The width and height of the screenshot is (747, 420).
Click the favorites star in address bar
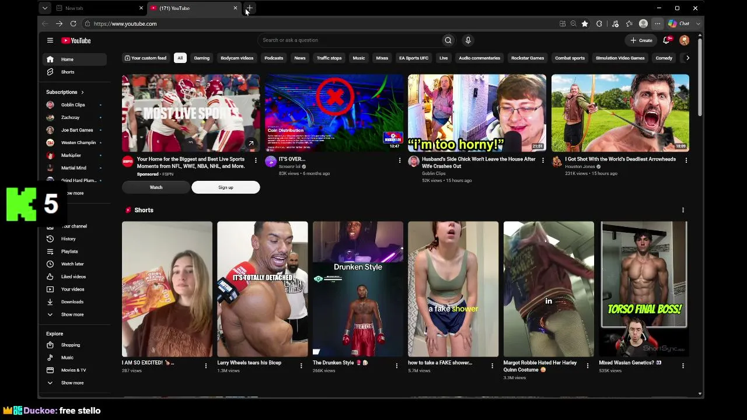[x=585, y=24]
